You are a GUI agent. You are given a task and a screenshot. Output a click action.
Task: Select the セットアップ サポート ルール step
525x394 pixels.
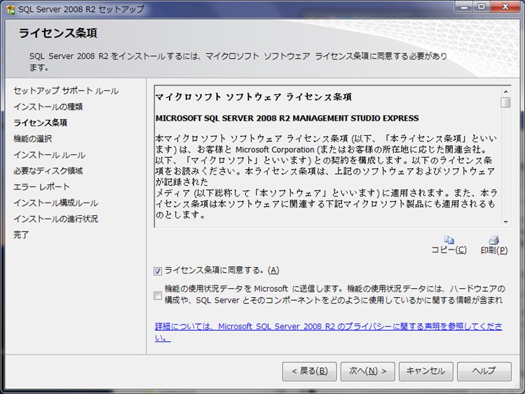[66, 91]
